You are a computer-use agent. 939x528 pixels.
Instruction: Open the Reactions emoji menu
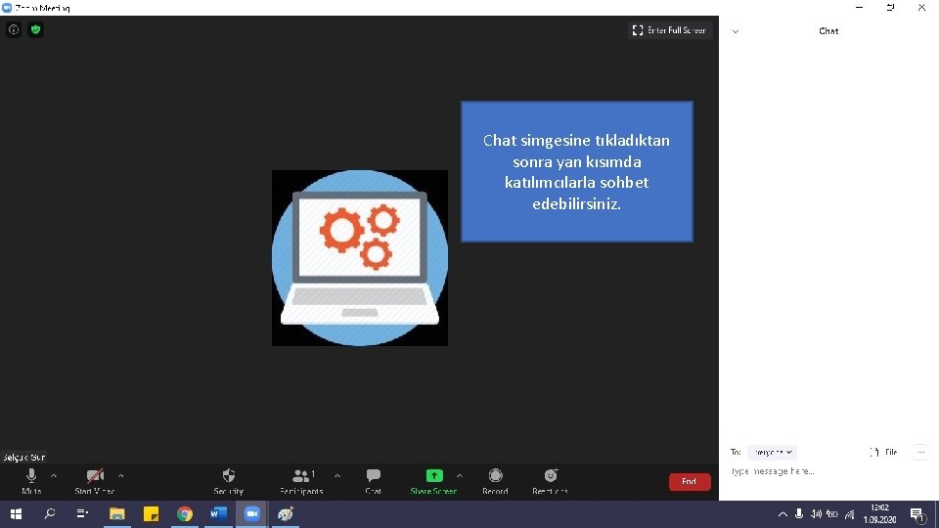(551, 481)
